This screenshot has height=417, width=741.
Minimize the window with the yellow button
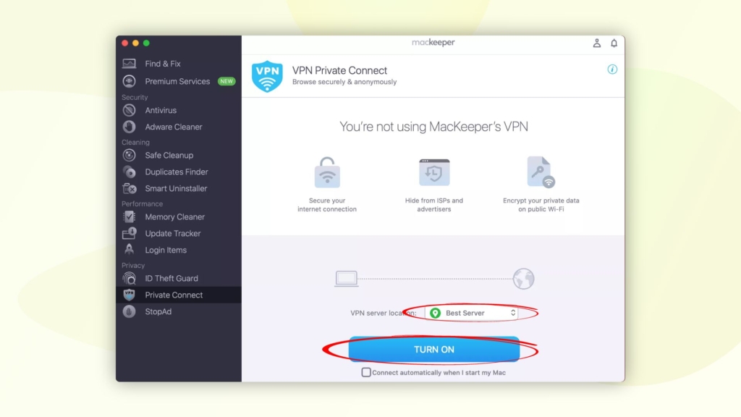[x=135, y=43]
